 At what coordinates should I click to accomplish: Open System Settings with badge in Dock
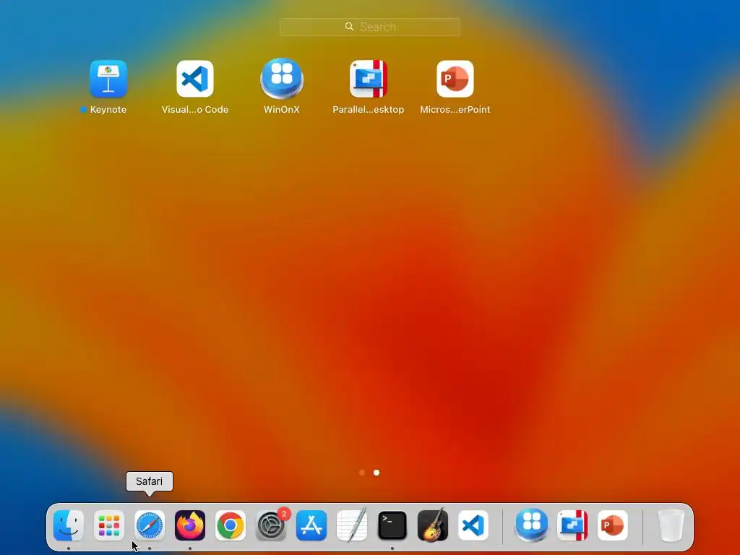click(x=271, y=525)
